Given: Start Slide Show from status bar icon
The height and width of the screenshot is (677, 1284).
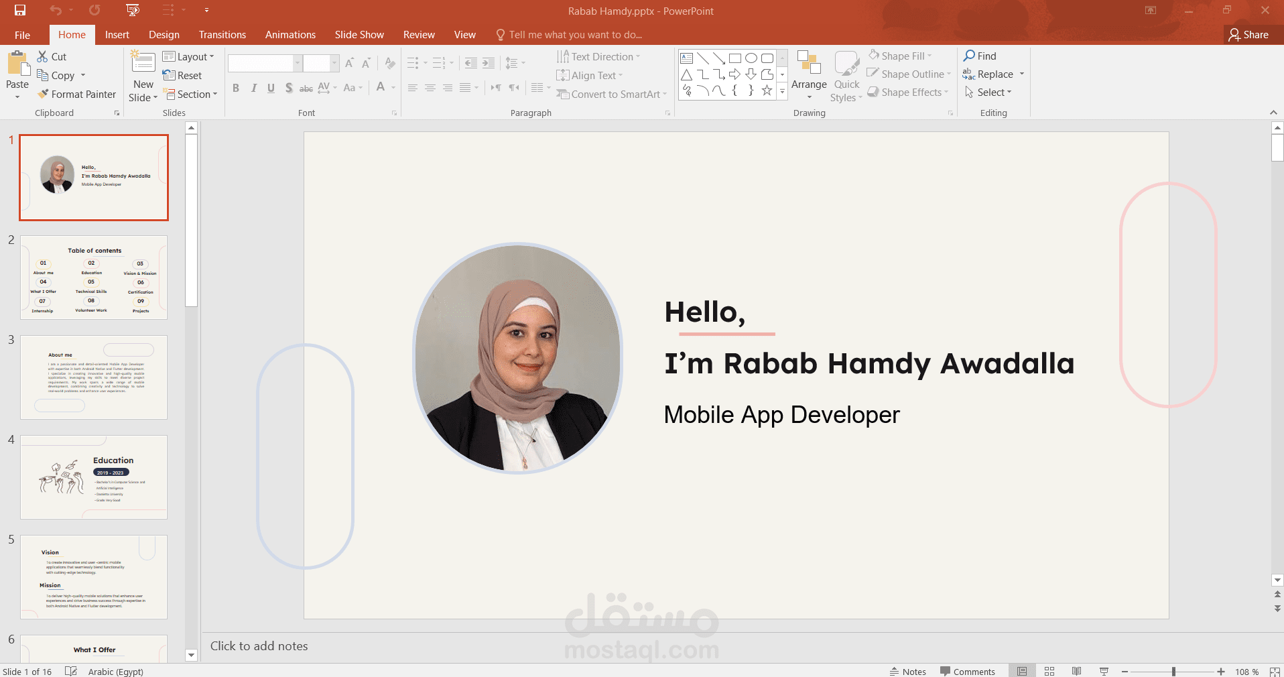Looking at the screenshot, I should click(x=1104, y=671).
